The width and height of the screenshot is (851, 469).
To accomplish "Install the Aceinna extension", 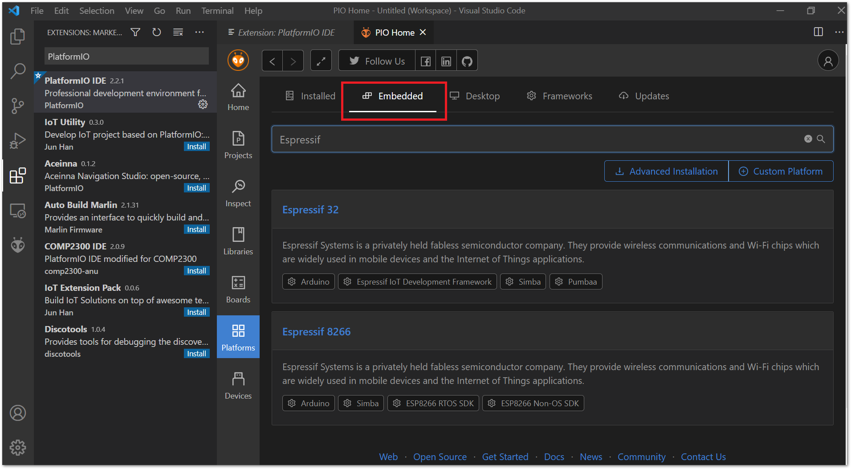I will point(196,188).
